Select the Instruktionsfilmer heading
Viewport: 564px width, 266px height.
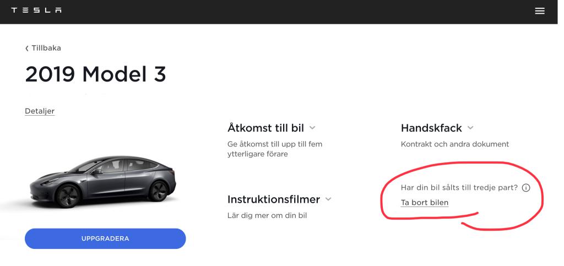pos(274,199)
